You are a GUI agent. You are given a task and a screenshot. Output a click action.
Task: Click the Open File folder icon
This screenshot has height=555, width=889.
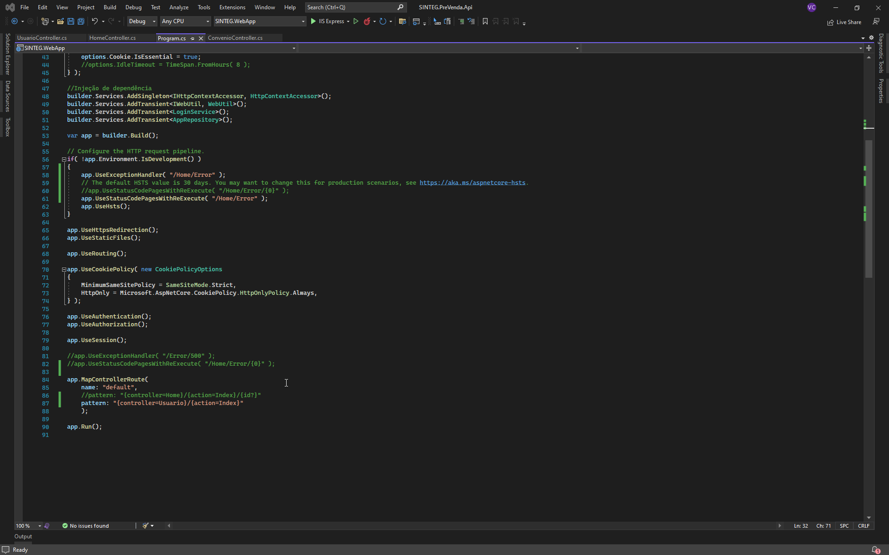pos(60,21)
